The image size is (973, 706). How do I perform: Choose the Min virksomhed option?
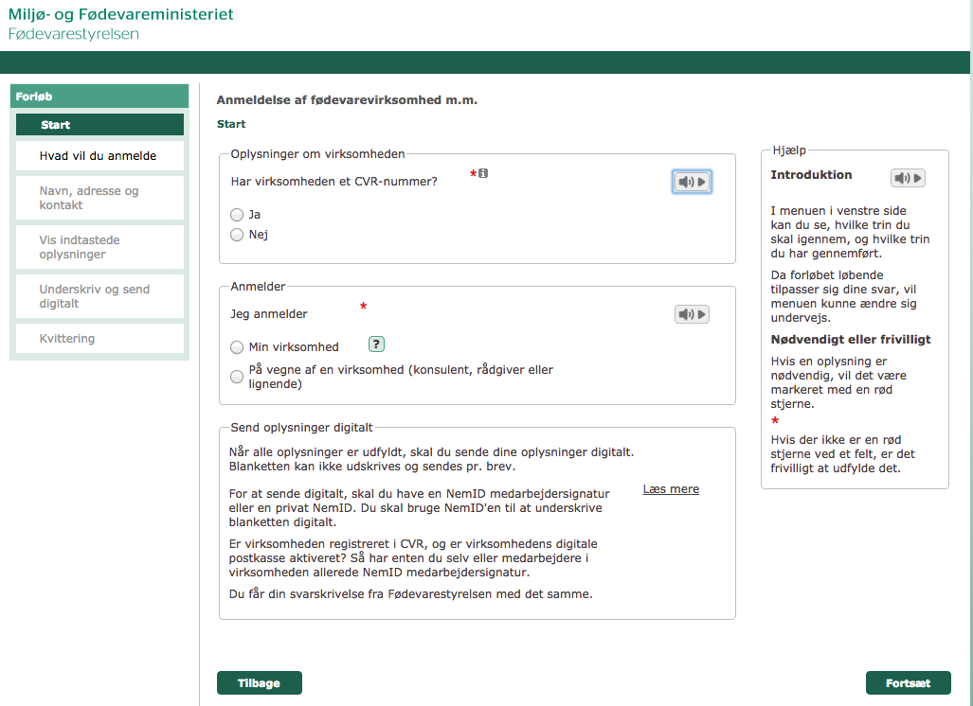237,347
